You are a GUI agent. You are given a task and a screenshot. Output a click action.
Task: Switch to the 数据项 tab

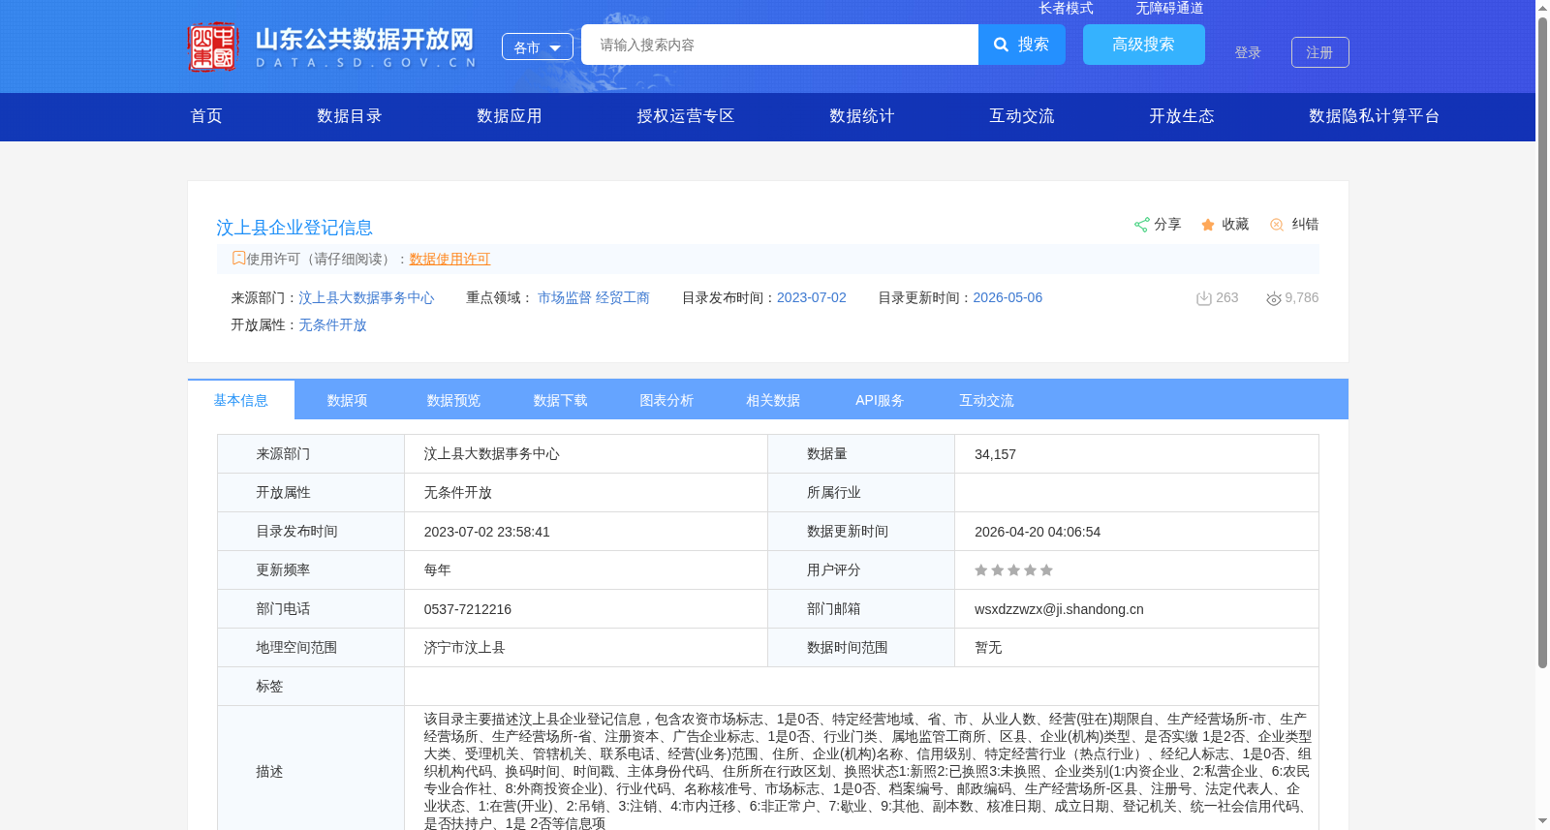(348, 400)
